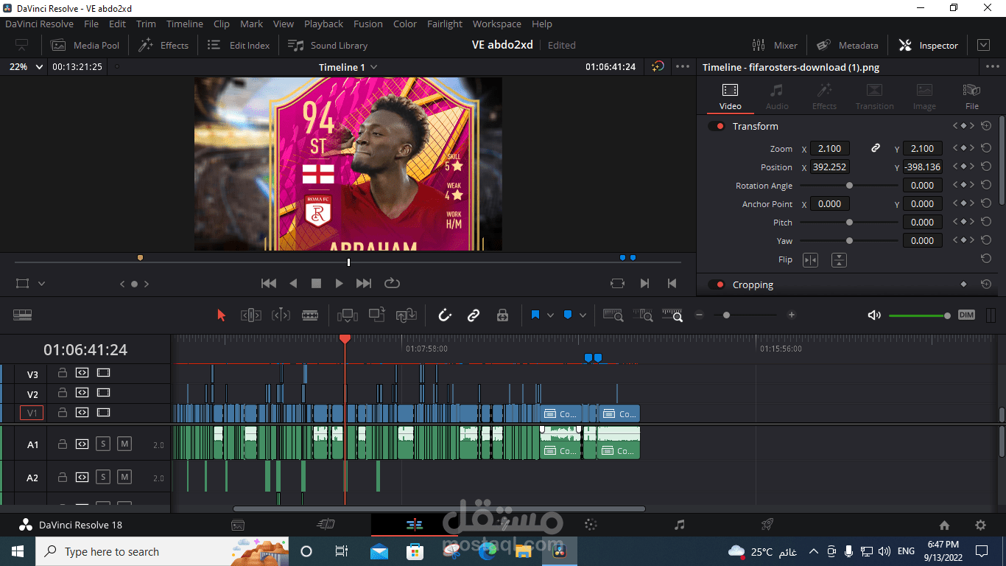Screen dimensions: 1006x566
Task: Open the 22% viewer zoom dropdown
Action: pyautogui.click(x=25, y=66)
